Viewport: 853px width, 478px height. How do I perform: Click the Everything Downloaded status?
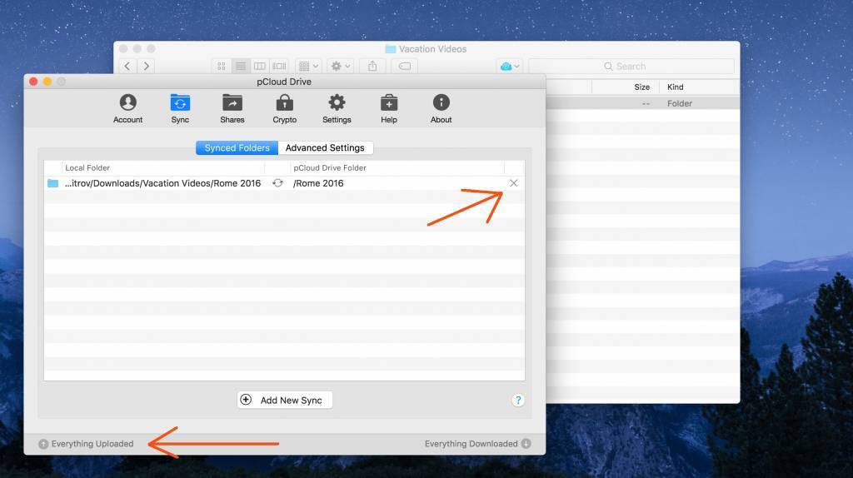point(471,444)
